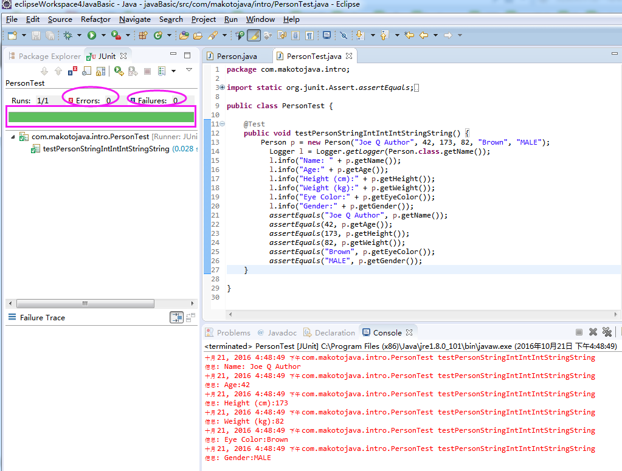Open the Refactor menu
This screenshot has width=622, height=471.
(95, 19)
